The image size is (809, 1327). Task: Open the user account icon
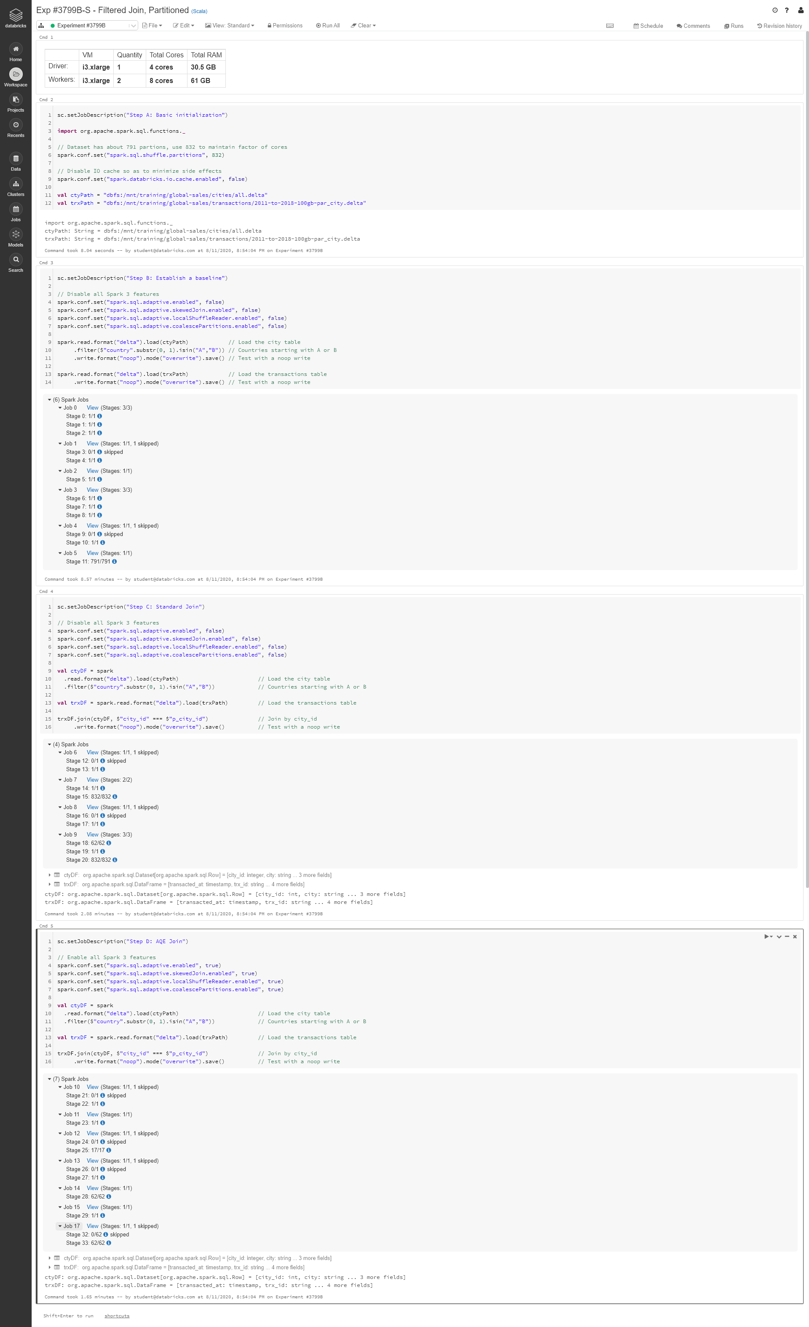pos(801,10)
